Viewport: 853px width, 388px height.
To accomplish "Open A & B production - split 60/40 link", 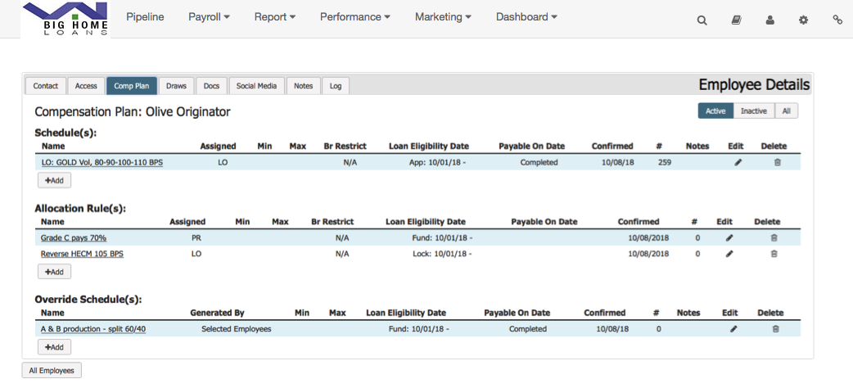I will (93, 329).
